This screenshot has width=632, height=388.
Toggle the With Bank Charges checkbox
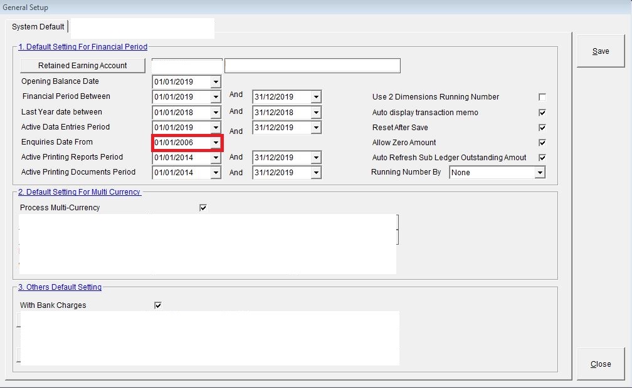click(x=158, y=305)
